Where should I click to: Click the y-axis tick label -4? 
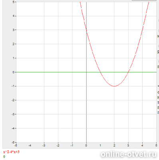click(13, 128)
